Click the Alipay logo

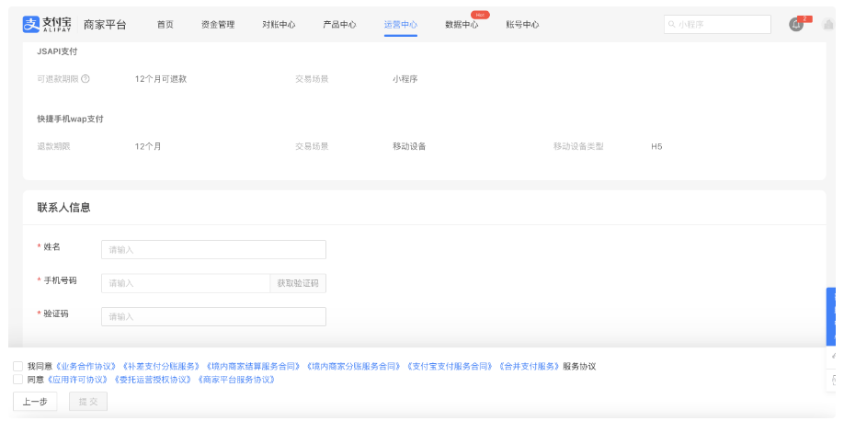click(47, 24)
